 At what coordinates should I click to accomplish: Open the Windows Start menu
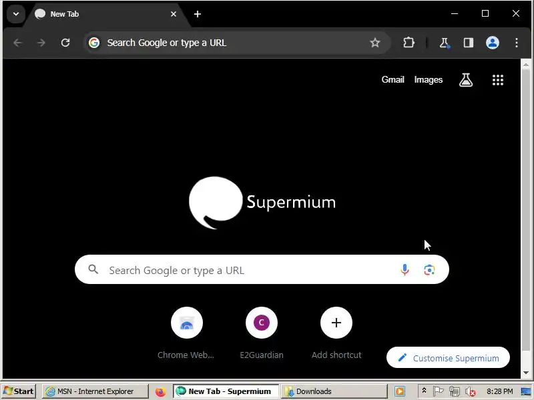pos(19,391)
